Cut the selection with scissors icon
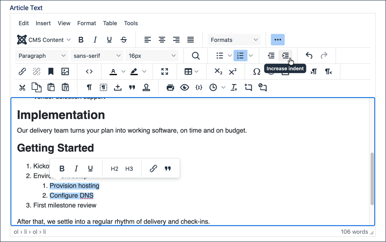 [x=22, y=87]
